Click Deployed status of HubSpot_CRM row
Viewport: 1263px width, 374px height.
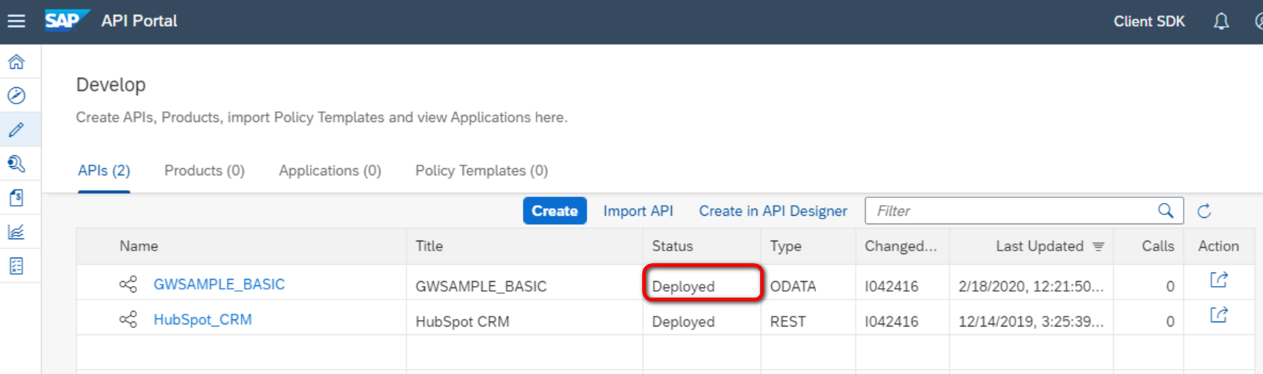click(x=683, y=321)
